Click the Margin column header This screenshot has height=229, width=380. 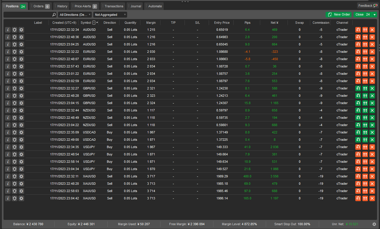pos(151,23)
